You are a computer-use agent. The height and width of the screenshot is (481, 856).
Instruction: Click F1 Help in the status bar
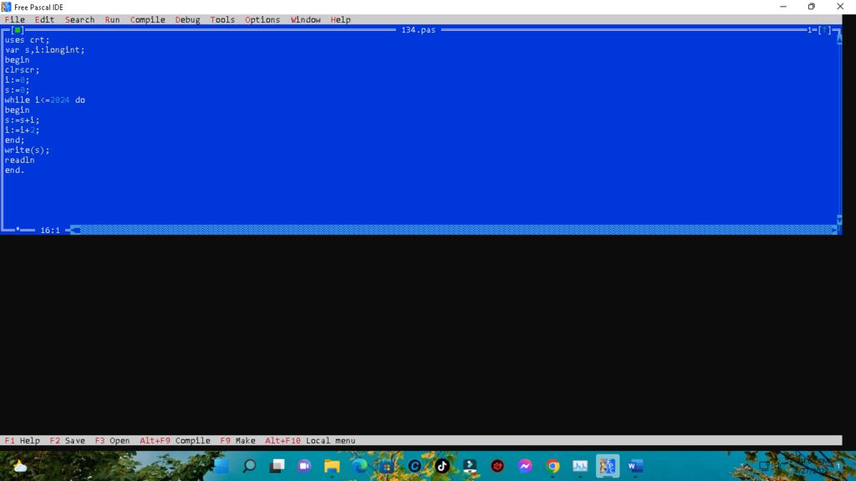(23, 441)
